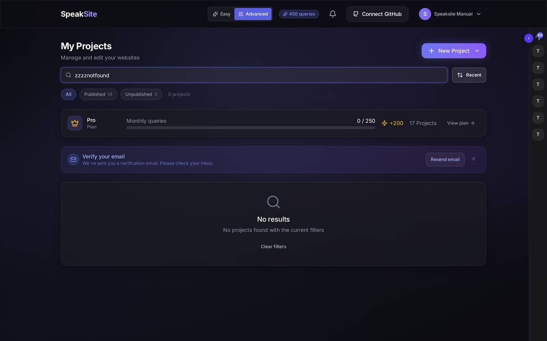Viewport: 547px width, 341px height.
Task: Click the lightning bolt +200 bonus icon
Action: (x=384, y=123)
